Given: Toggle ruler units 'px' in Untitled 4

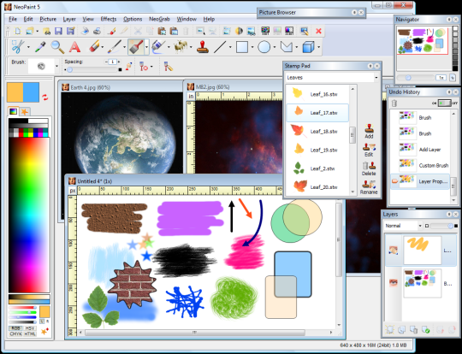Looking at the screenshot, I should click(72, 191).
